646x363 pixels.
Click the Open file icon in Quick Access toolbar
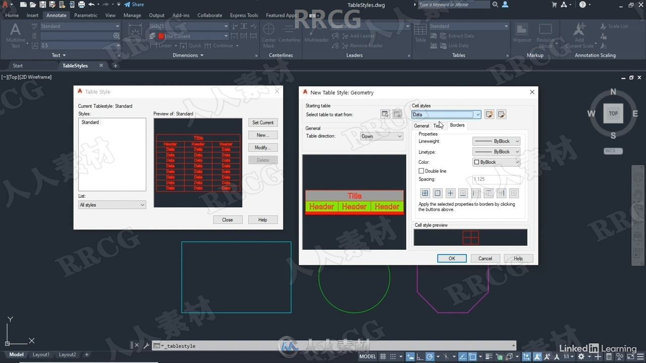[33, 5]
